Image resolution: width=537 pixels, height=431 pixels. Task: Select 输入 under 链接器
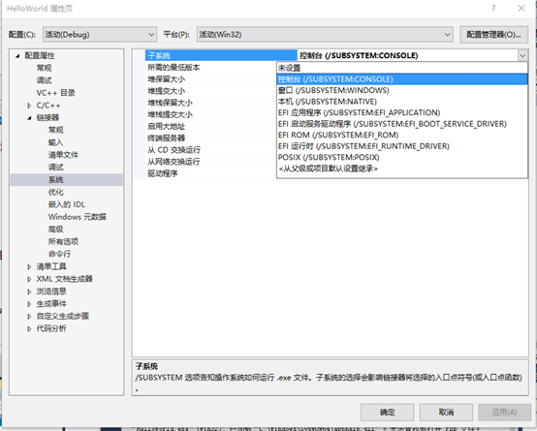(56, 142)
